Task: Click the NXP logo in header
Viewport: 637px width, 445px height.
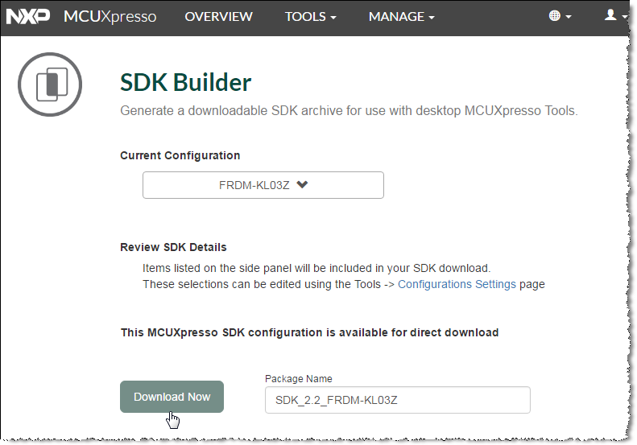Action: [x=28, y=16]
